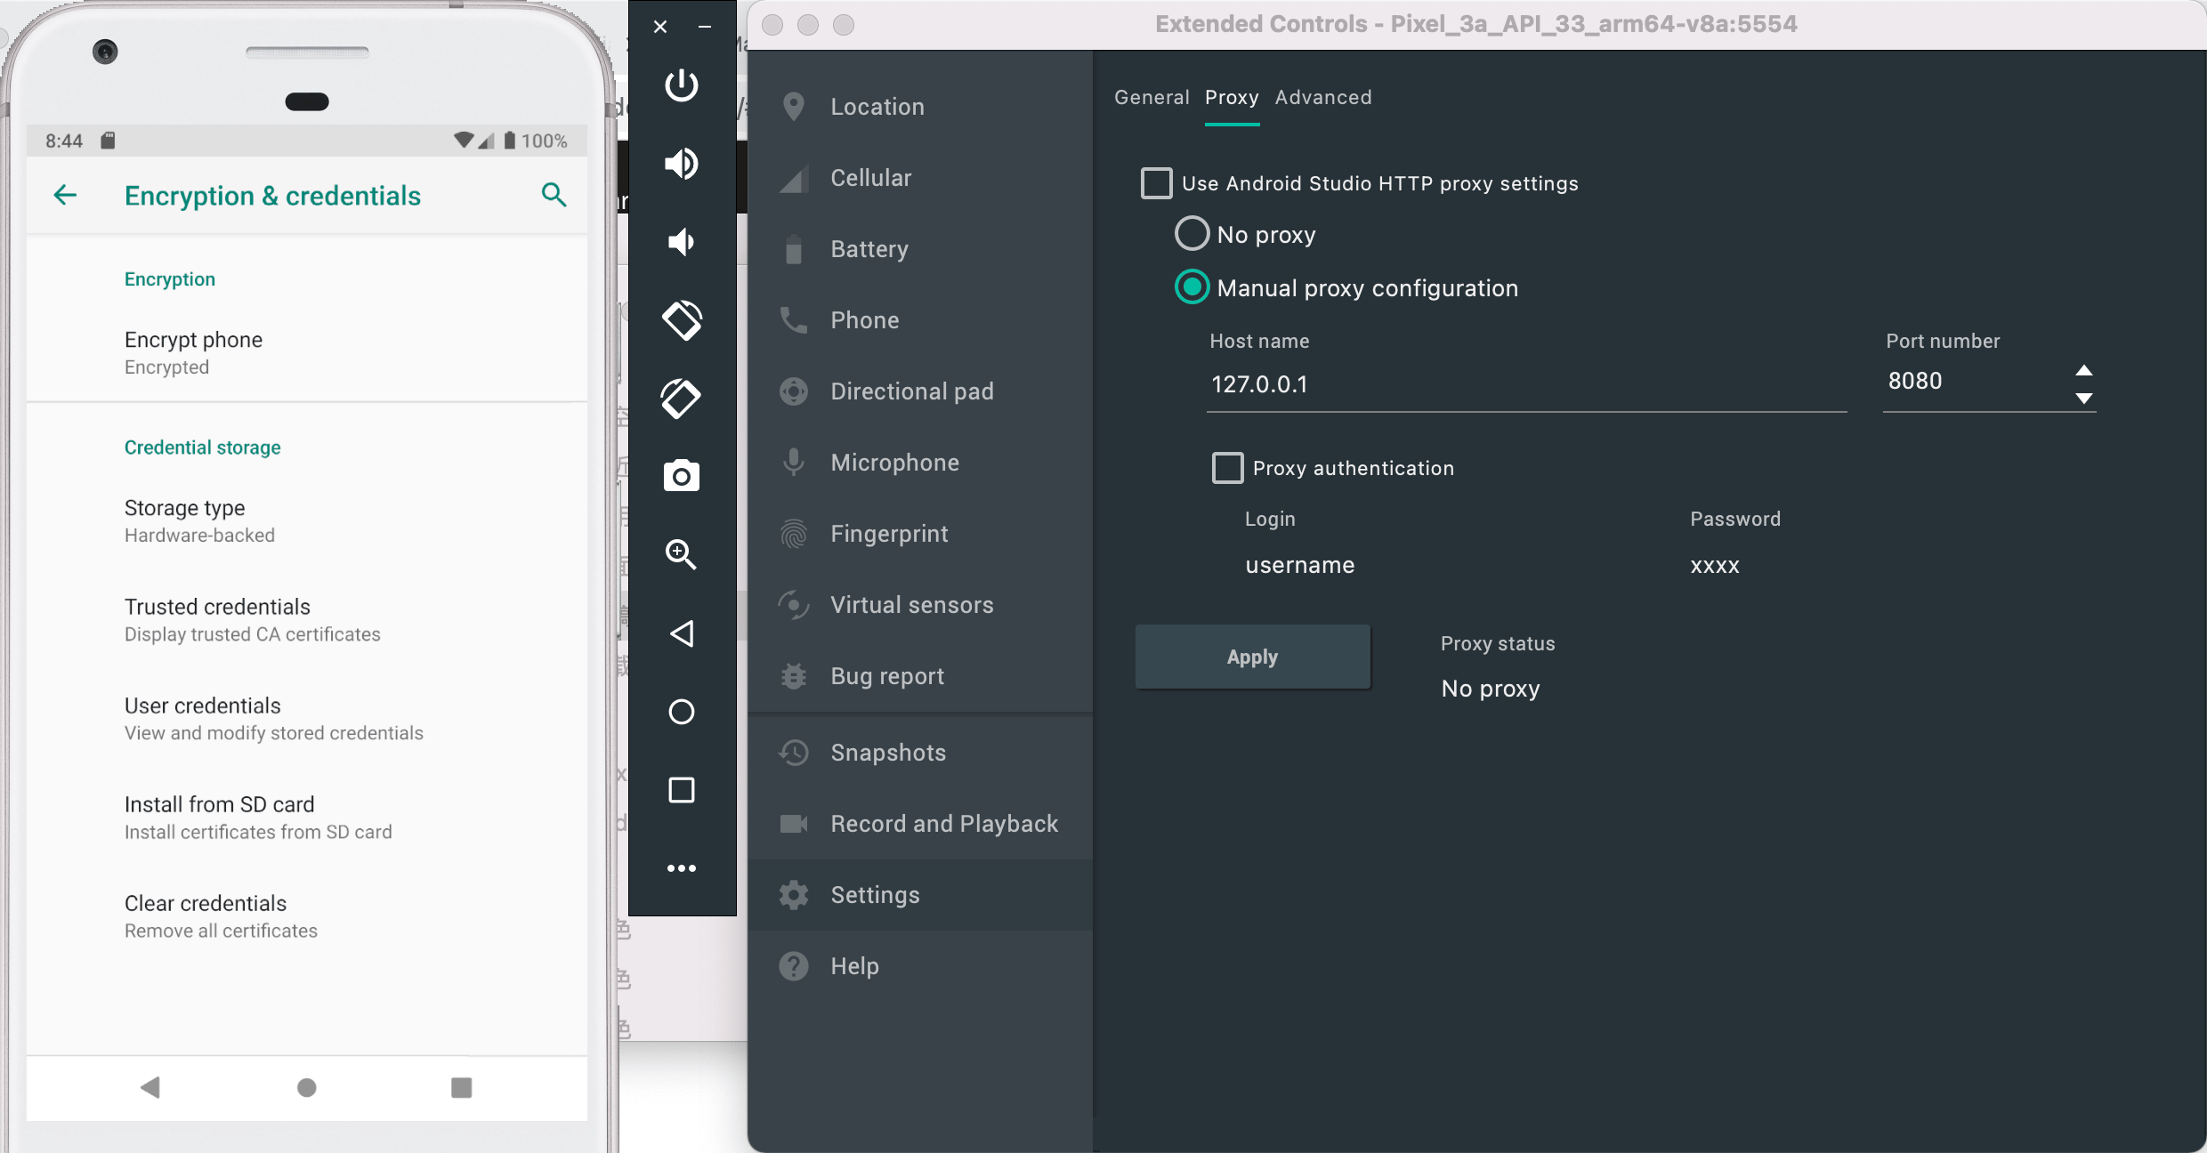Decrease port number with down arrow

(2083, 399)
